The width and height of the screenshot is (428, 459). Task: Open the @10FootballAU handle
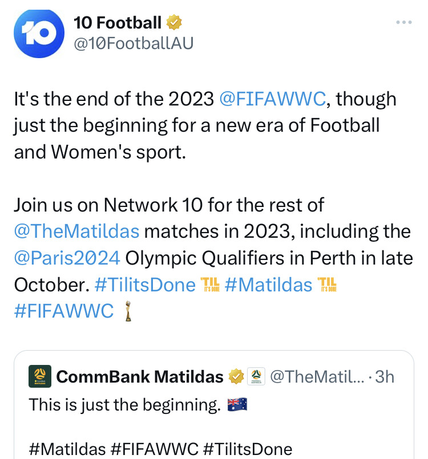pos(134,43)
